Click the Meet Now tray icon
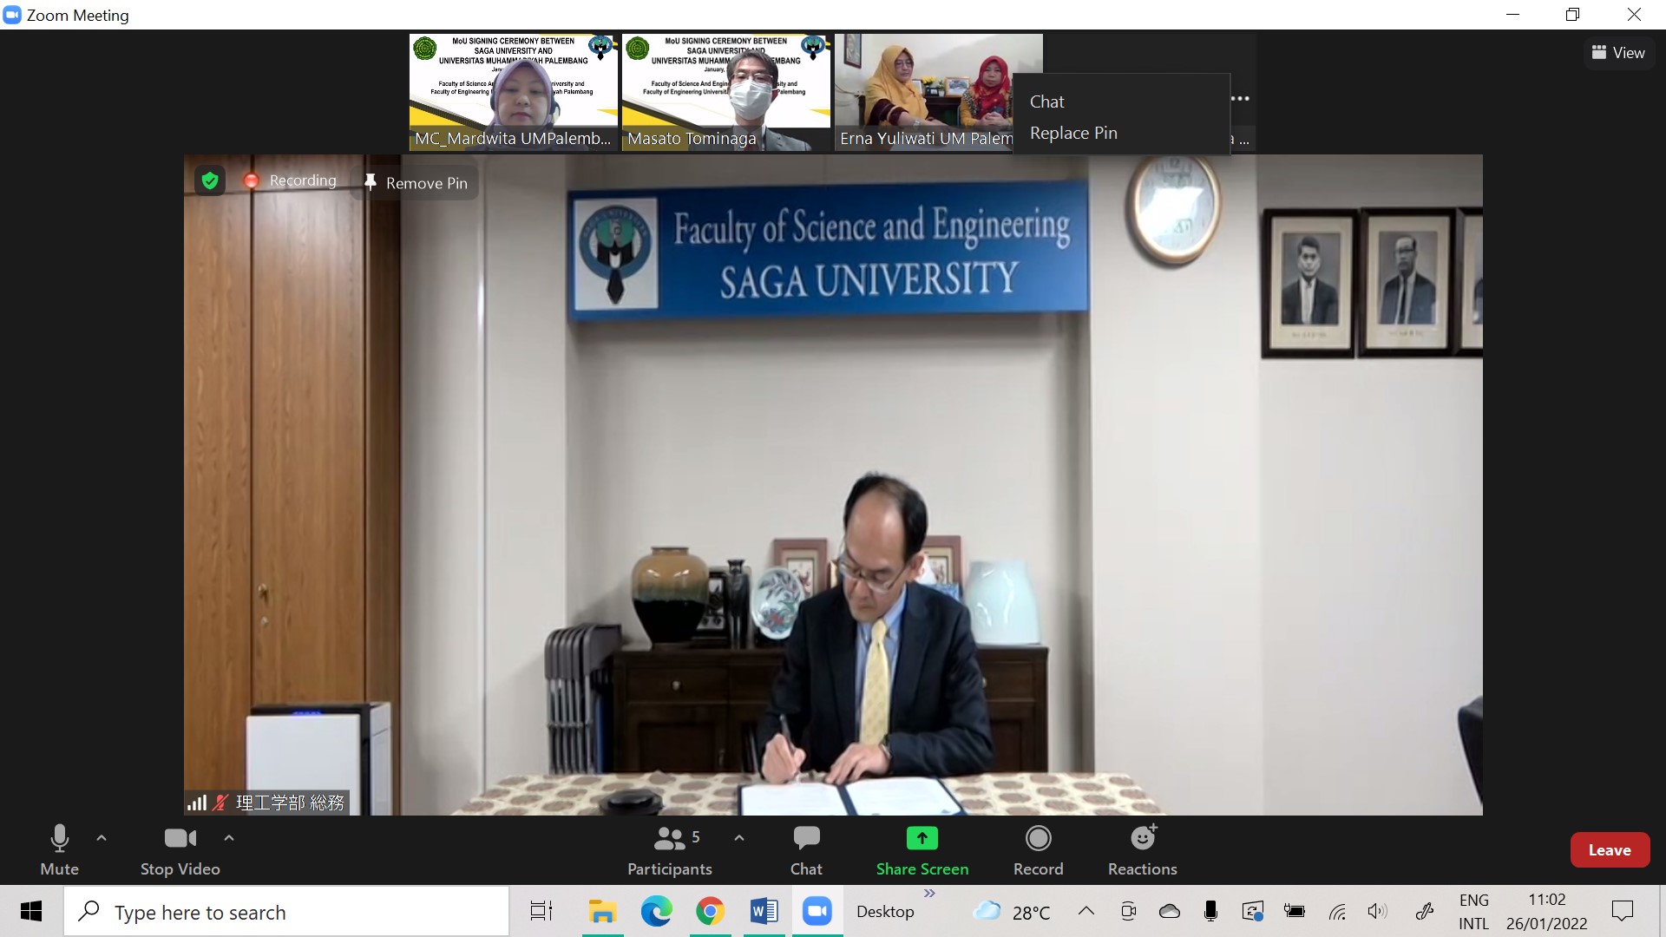This screenshot has height=937, width=1666. (1128, 911)
